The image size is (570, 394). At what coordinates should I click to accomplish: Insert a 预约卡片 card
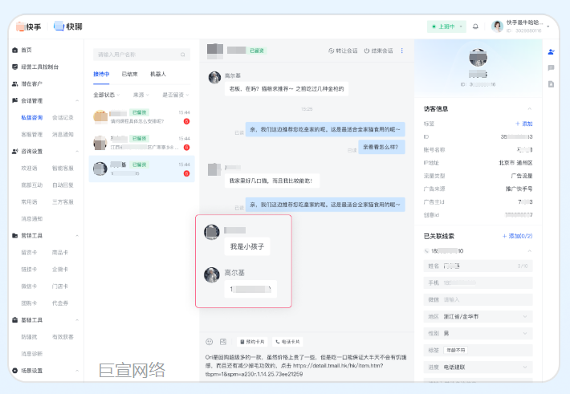click(252, 342)
